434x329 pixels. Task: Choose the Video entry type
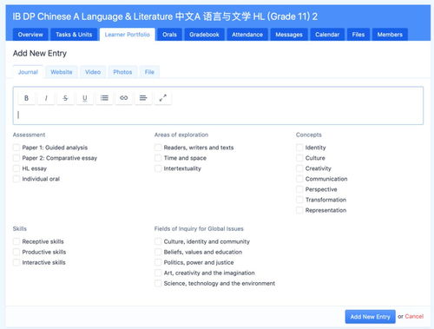coord(93,72)
